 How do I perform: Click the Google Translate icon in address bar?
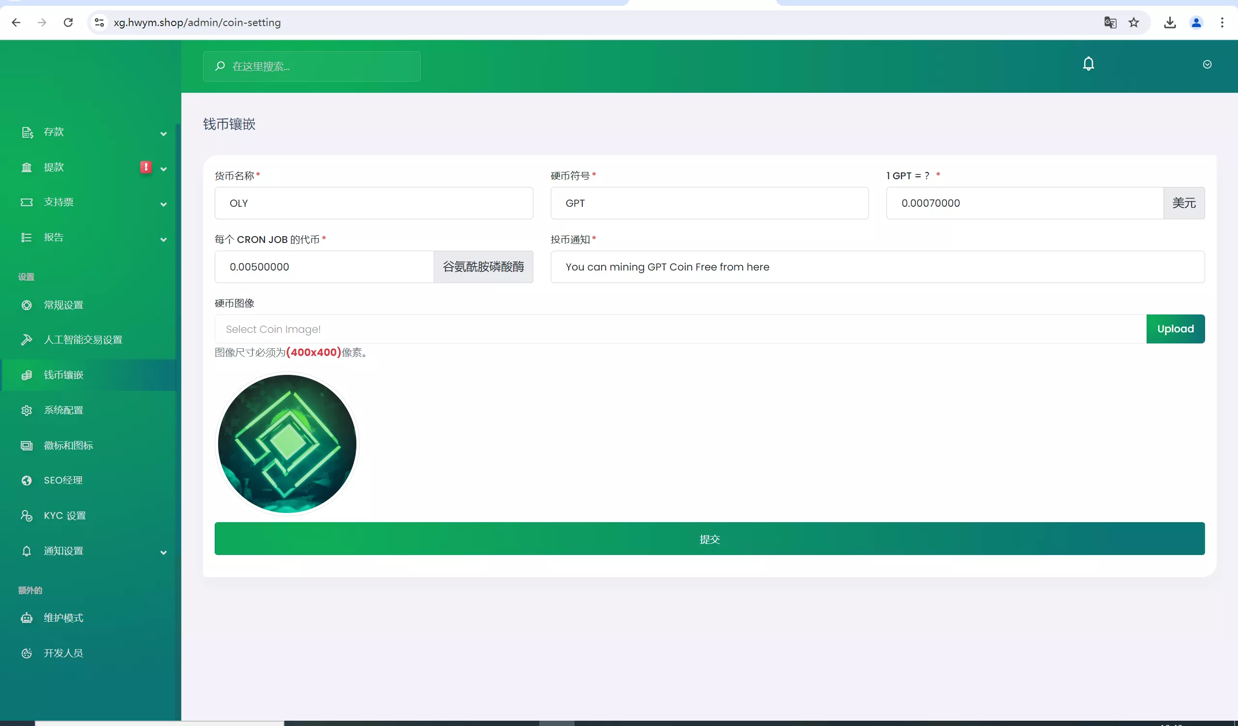click(1110, 23)
